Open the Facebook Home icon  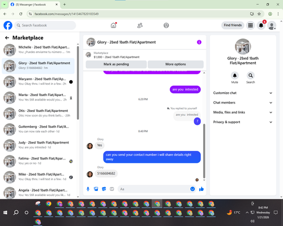113,25
